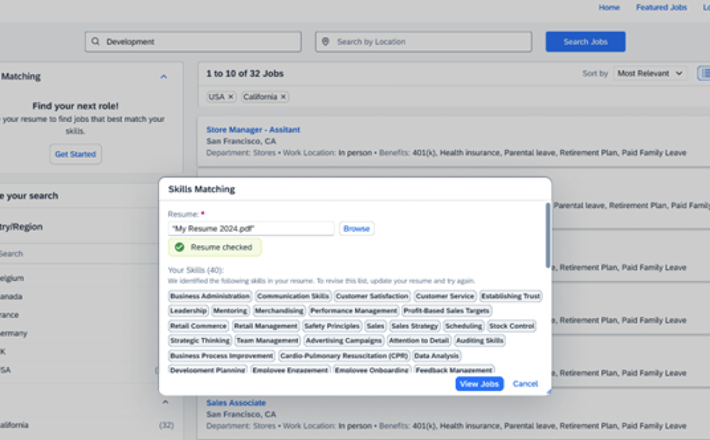Collapse the state filter section chevron
The height and width of the screenshot is (440, 710).
[165, 402]
